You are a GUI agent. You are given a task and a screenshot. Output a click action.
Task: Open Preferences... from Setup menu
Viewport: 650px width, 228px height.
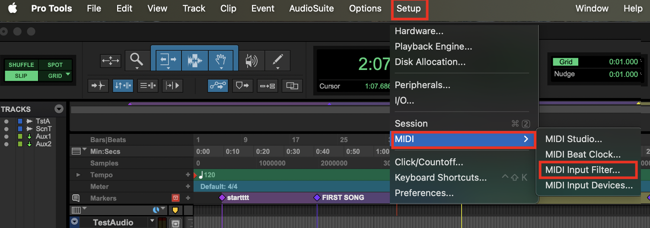[x=424, y=193]
